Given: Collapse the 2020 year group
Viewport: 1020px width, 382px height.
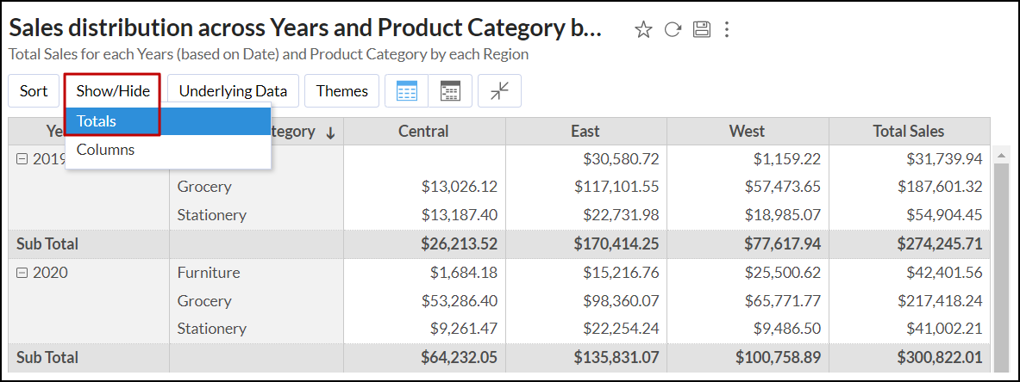Looking at the screenshot, I should [x=22, y=273].
